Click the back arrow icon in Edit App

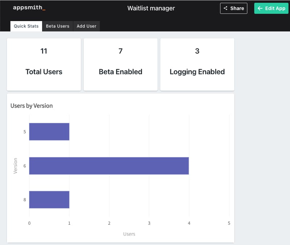point(260,8)
